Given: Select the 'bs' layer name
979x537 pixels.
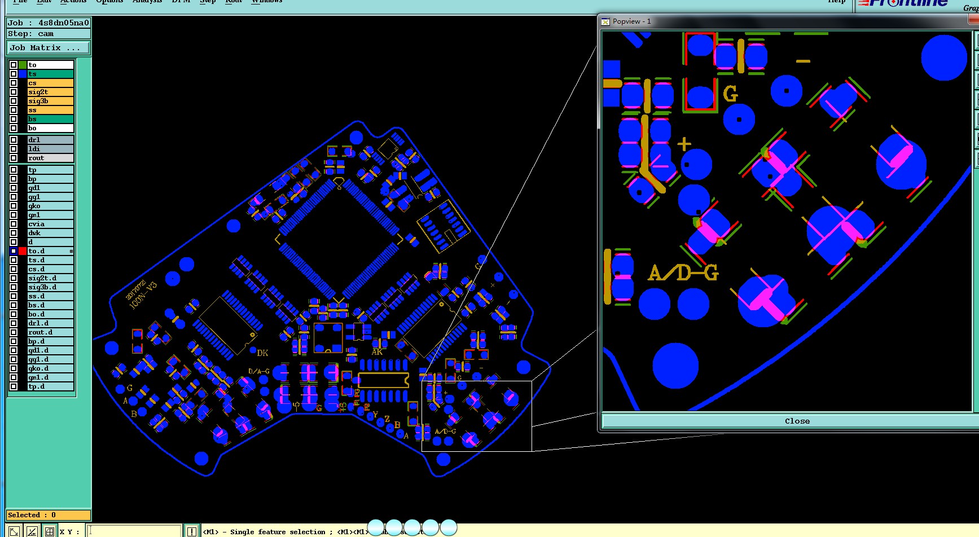Looking at the screenshot, I should click(x=50, y=119).
